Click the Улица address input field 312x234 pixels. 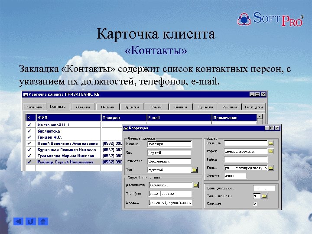(x=246, y=168)
